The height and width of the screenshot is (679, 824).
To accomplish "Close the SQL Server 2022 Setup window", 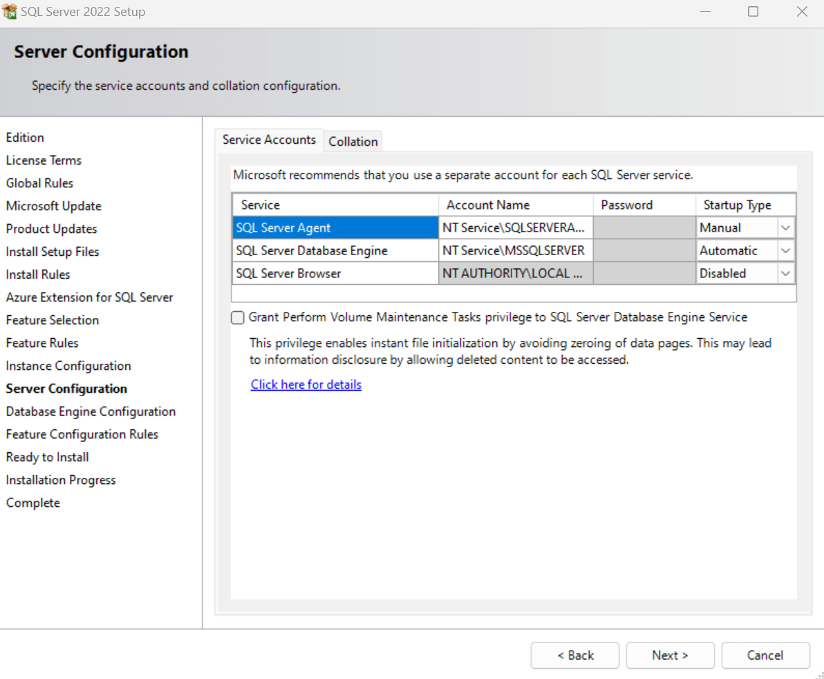I will (802, 12).
